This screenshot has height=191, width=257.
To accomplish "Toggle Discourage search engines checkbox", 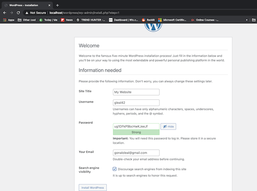I will 114,169.
